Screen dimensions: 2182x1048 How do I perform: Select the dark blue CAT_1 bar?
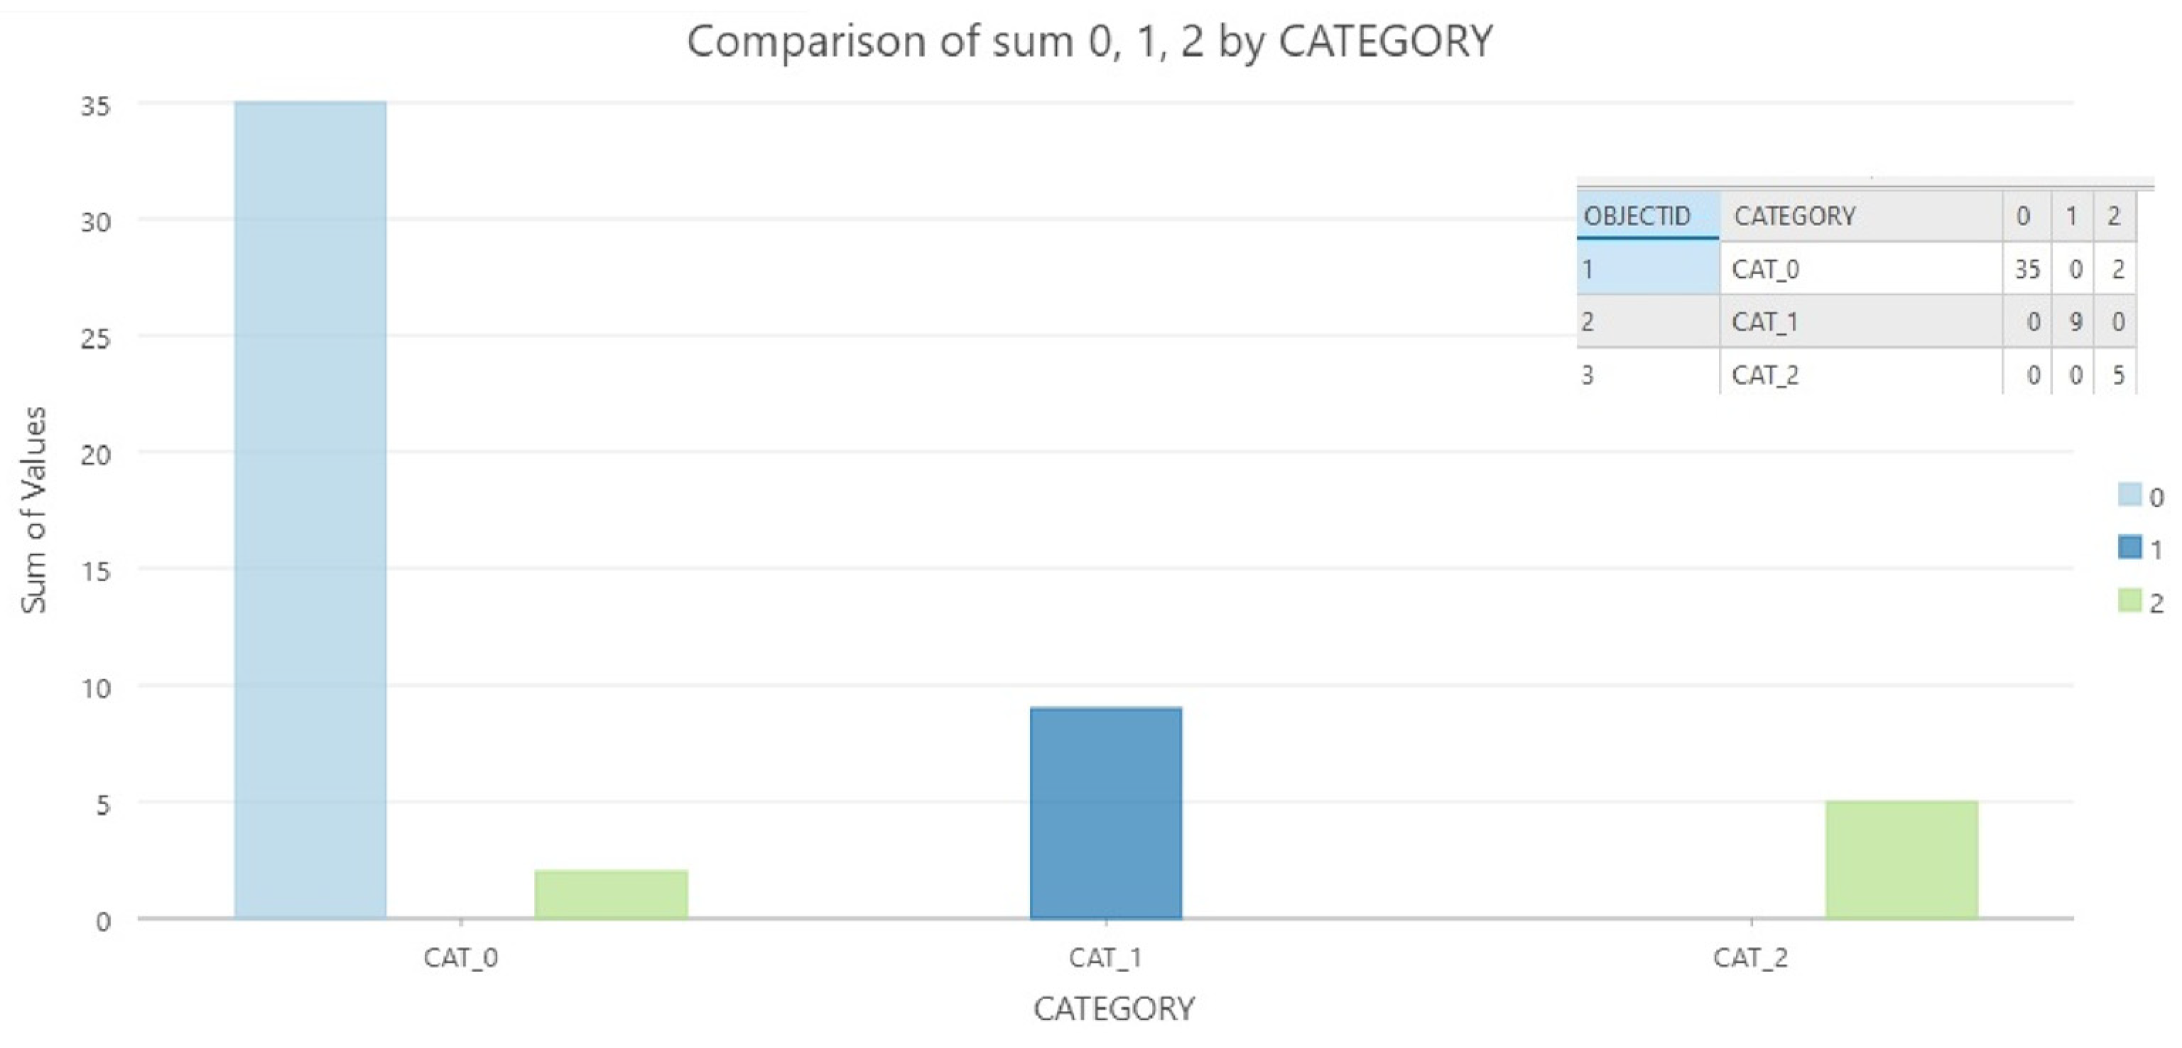1105,813
